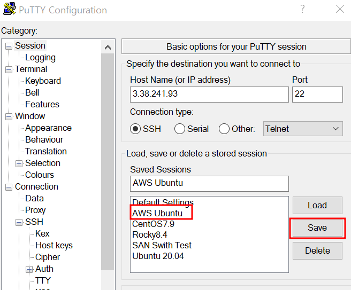Select the Serial connection type
The image size is (351, 290).
(180, 129)
